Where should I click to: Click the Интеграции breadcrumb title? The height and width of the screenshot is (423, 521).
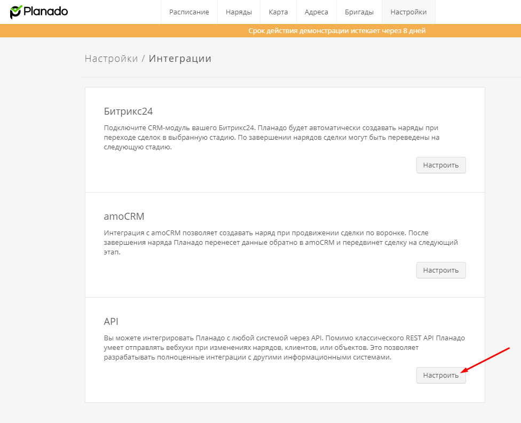tap(180, 59)
